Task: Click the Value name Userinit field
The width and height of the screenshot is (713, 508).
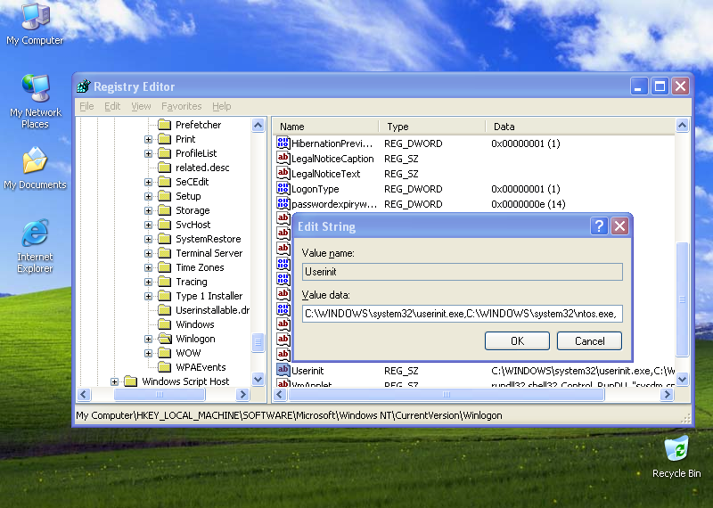Action: click(x=462, y=272)
